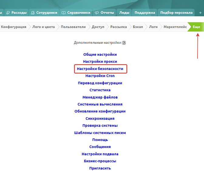Open the Справочники tab with book icon
Screen dimensions: 204x174
point(76,12)
